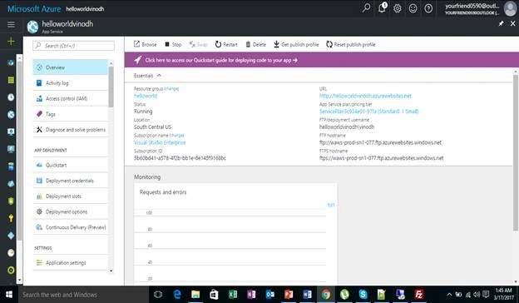Click the Microsoft Azure logo
This screenshot has height=303, width=519.
[x=34, y=9]
